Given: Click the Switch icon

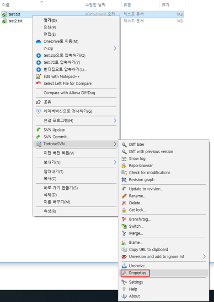Looking at the screenshot, I should click(124, 226).
